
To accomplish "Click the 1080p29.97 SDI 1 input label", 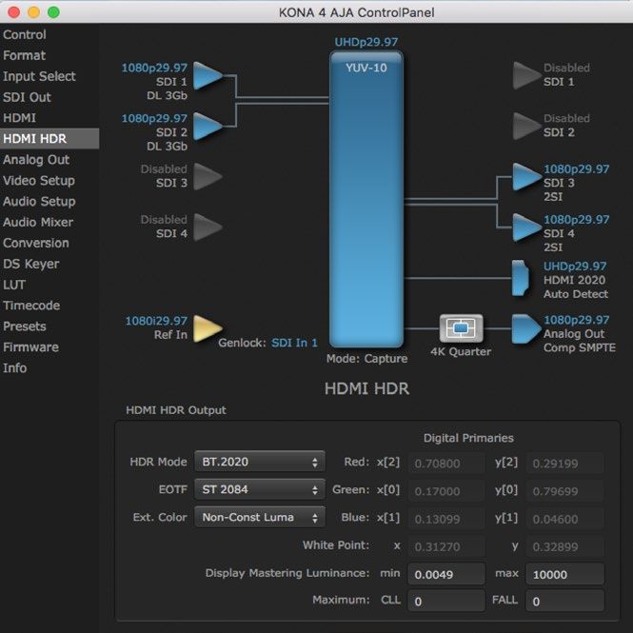I will pos(154,68).
